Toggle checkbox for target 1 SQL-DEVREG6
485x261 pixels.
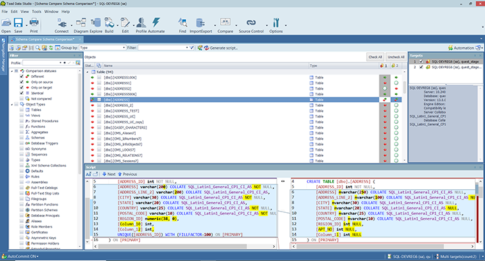click(421, 61)
